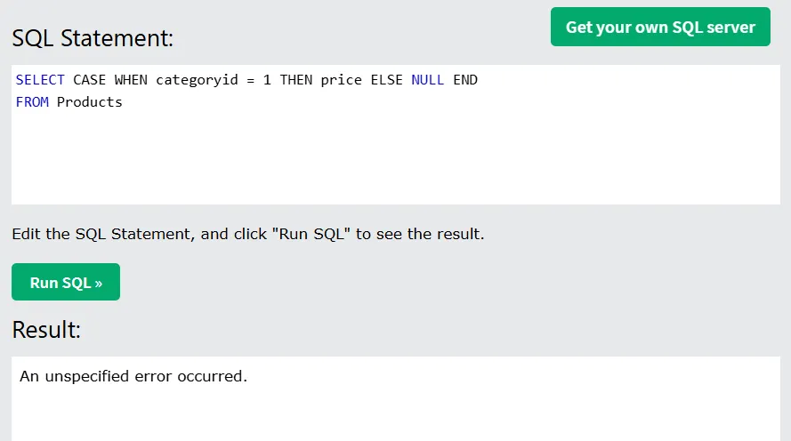Click the SQL Statement heading
Screen dimensions: 791x441
[93, 38]
